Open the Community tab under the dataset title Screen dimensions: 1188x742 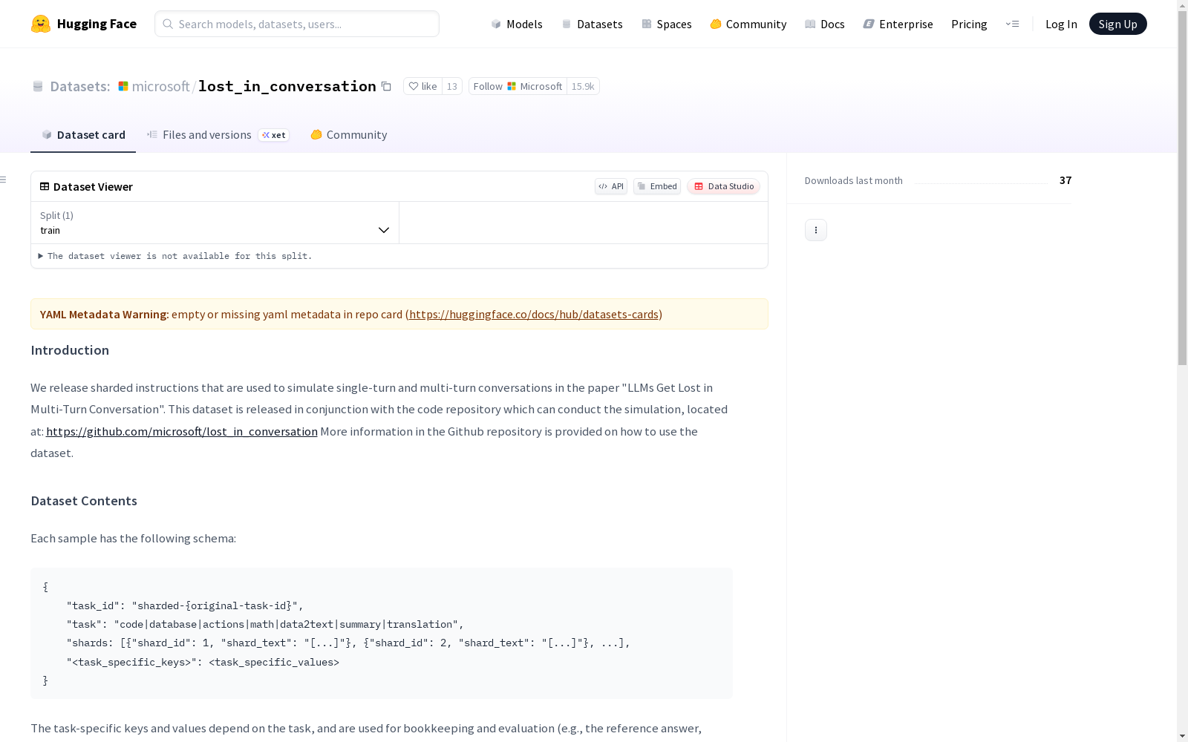349,134
